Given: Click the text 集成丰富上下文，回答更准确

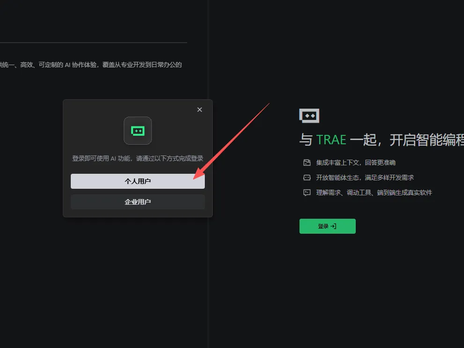Looking at the screenshot, I should 356,163.
